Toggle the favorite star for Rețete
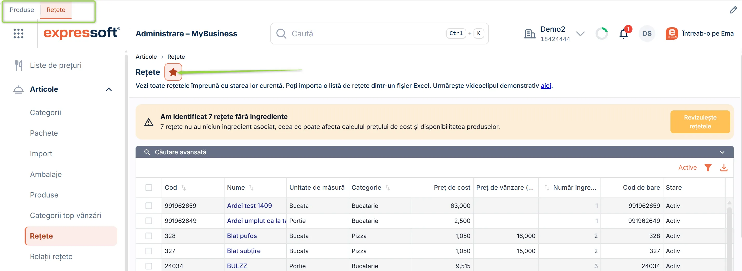 tap(173, 72)
